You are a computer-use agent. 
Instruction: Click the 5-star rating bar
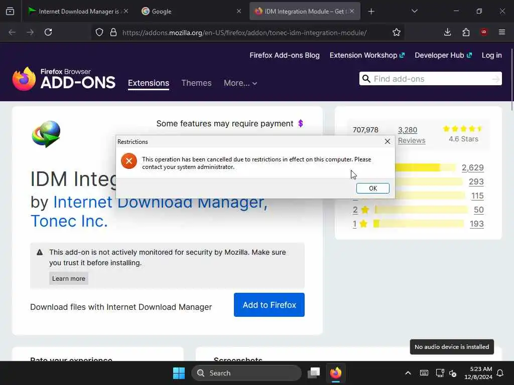[x=425, y=167]
